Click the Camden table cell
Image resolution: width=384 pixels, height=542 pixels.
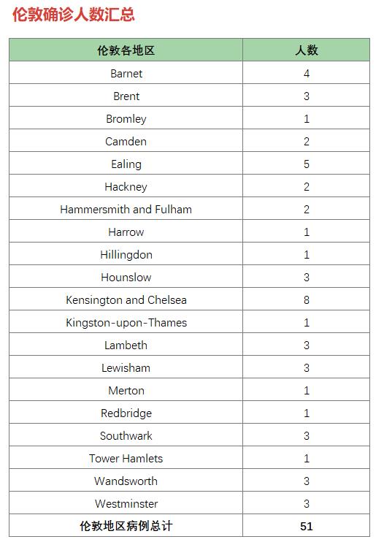[x=126, y=141]
